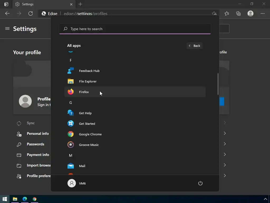Click the Windows Start button
Screen dimensions: 270x203
[x=5, y=199]
